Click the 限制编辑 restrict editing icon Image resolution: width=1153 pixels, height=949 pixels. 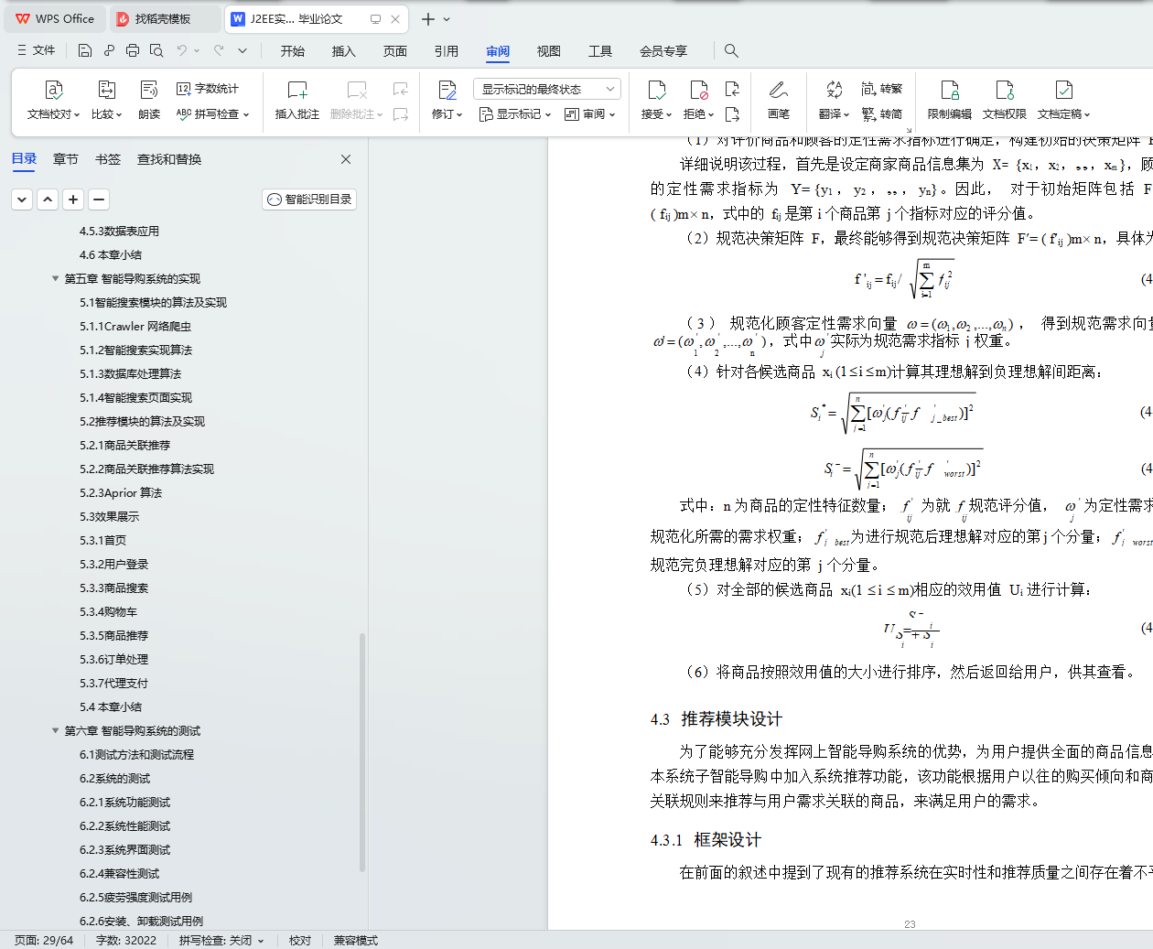(950, 90)
